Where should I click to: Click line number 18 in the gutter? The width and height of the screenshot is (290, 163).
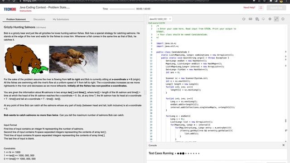(151, 78)
